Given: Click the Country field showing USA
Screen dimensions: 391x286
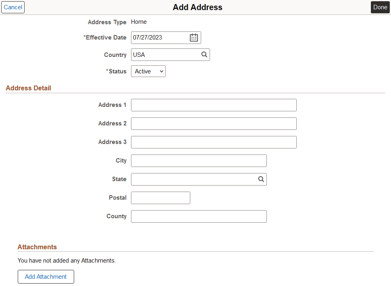Looking at the screenshot, I should pyautogui.click(x=165, y=54).
